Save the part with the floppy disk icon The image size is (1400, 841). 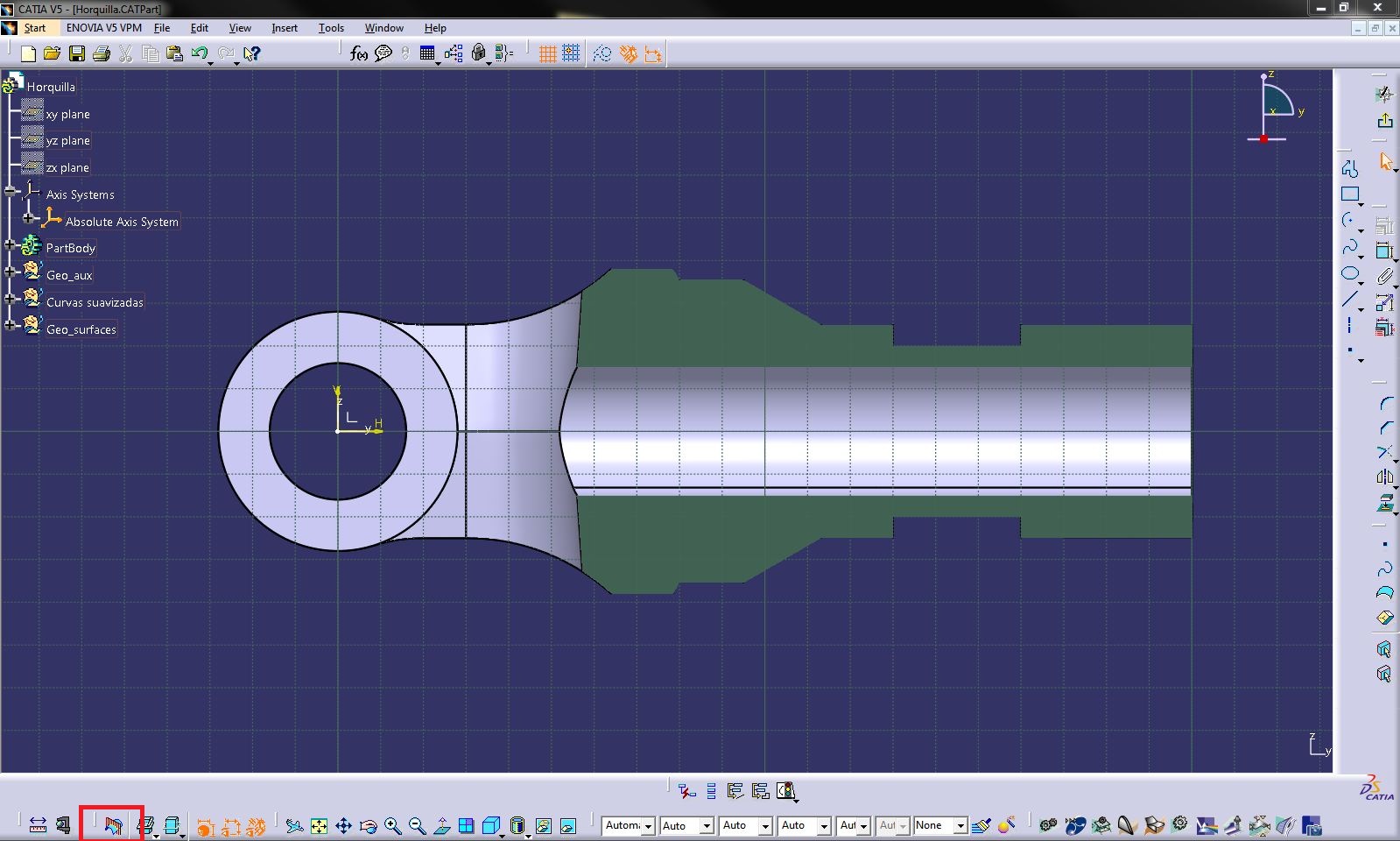coord(77,54)
